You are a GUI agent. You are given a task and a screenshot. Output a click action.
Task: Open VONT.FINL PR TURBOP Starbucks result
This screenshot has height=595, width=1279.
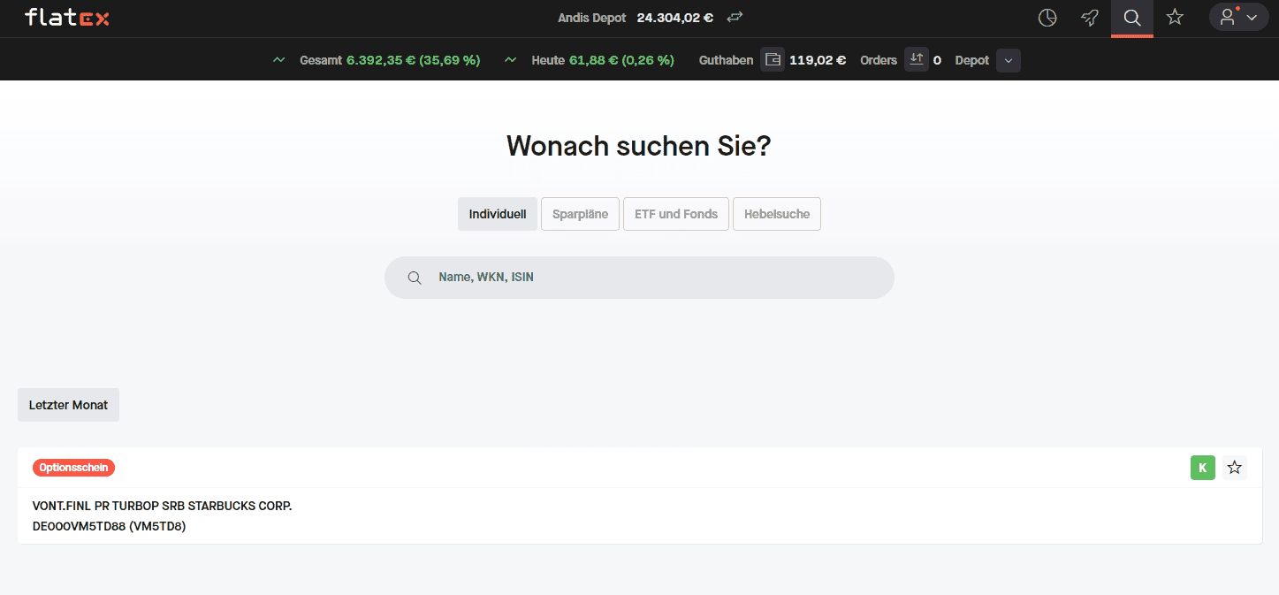tap(162, 507)
